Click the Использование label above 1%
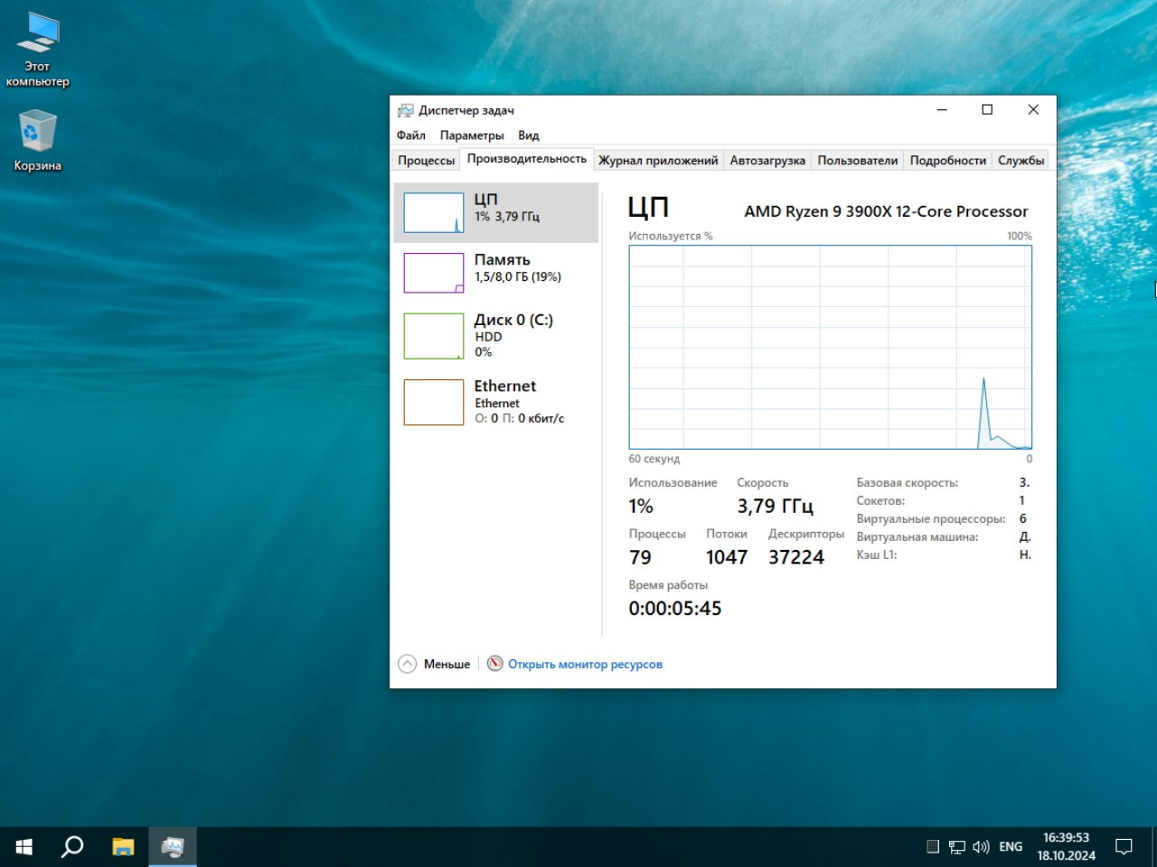The image size is (1157, 867). (673, 483)
